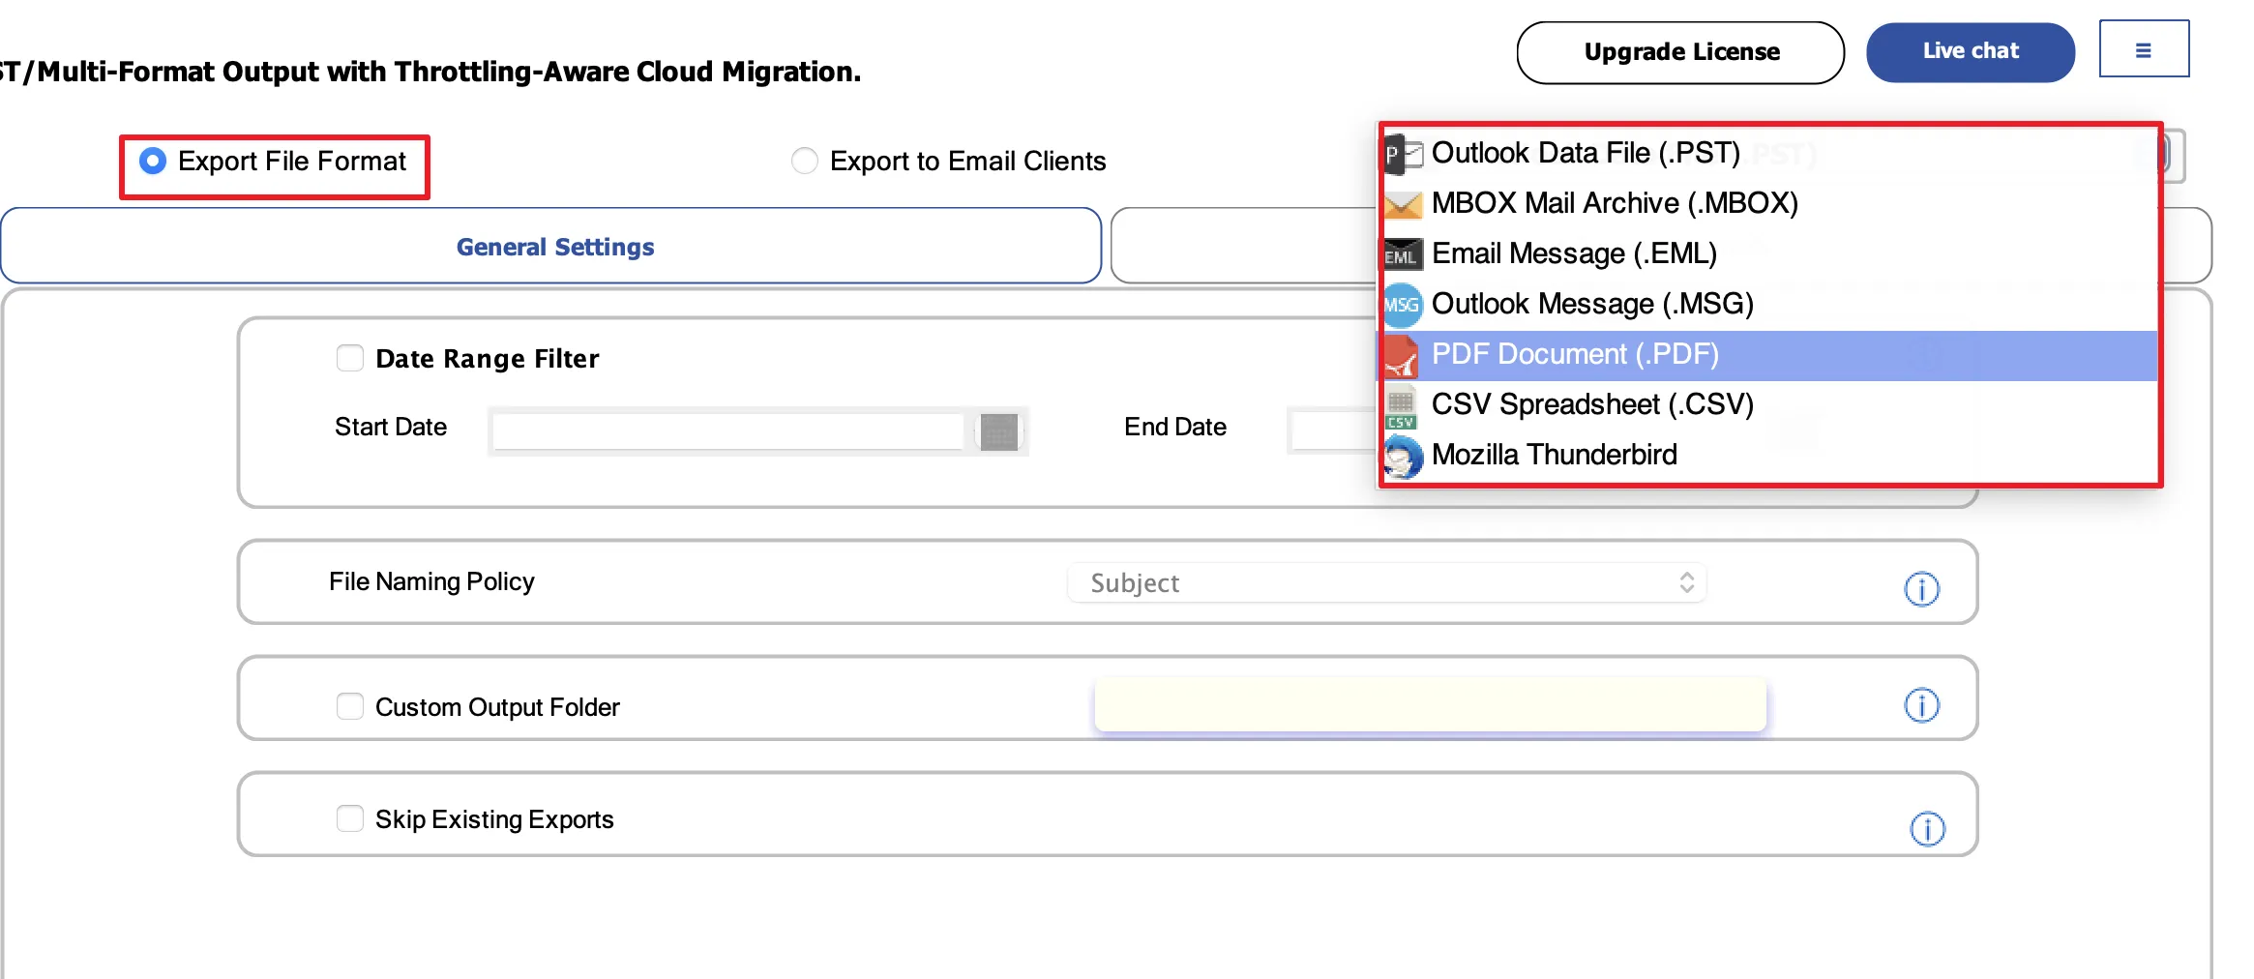The height and width of the screenshot is (979, 2254).
Task: Choose Outlook Data File (.PST) format
Action: click(1770, 154)
